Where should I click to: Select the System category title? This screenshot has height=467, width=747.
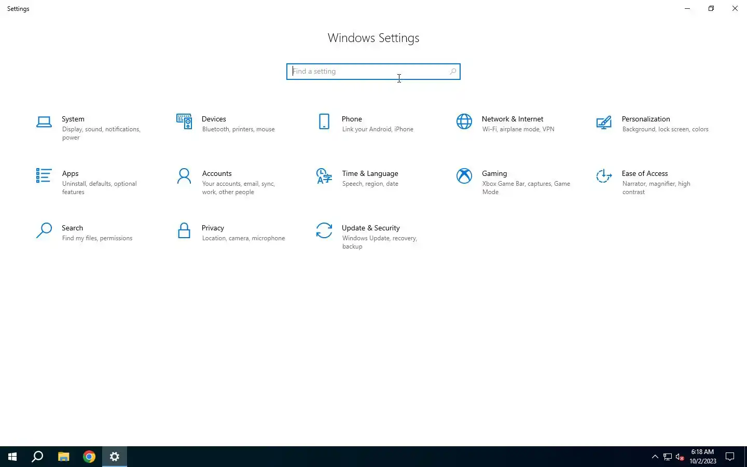[73, 119]
